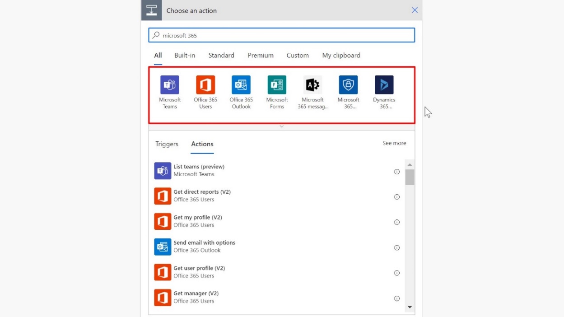This screenshot has width=564, height=317.
Task: Show info for Get my profile (V2)
Action: pyautogui.click(x=397, y=222)
